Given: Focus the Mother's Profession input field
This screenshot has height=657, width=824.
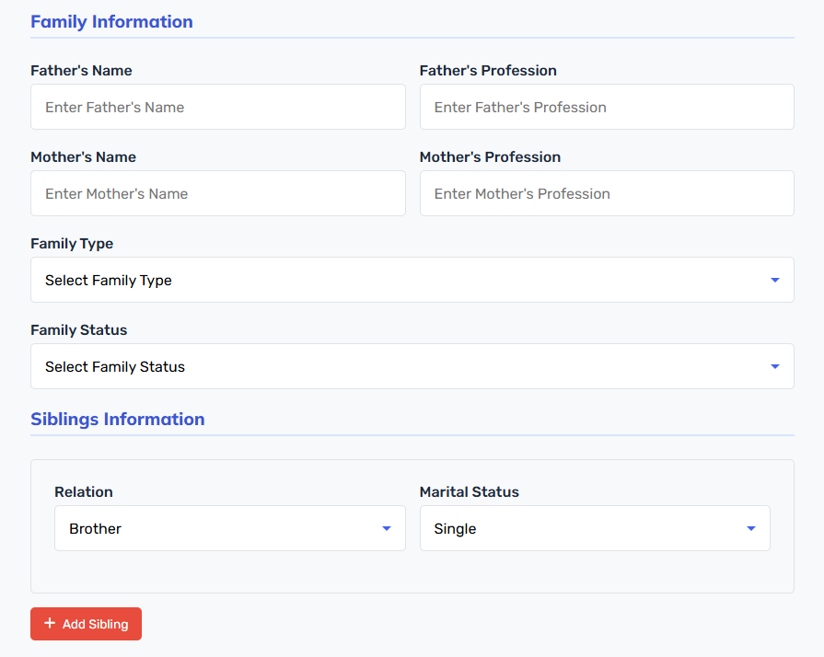Looking at the screenshot, I should [607, 193].
